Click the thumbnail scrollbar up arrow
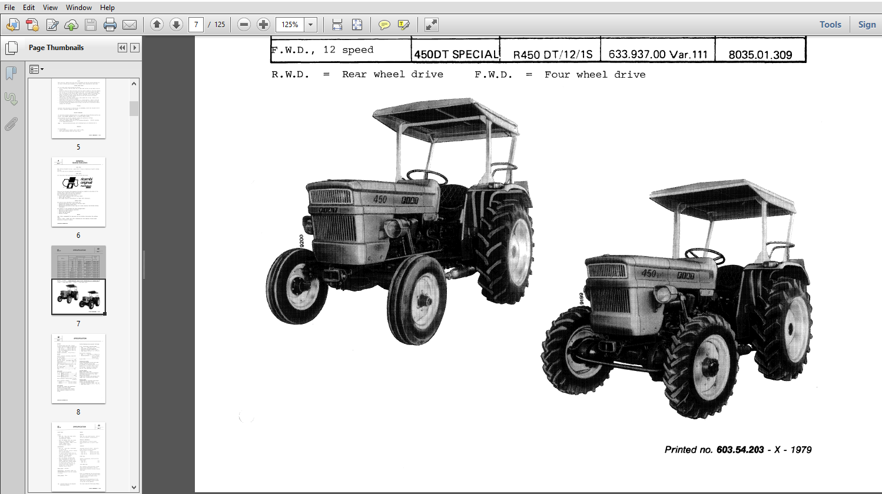The width and height of the screenshot is (882, 494). tap(134, 84)
